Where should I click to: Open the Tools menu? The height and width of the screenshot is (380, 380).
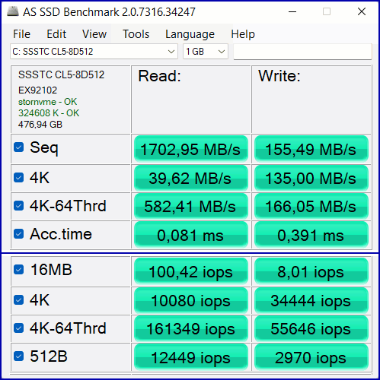coord(136,34)
